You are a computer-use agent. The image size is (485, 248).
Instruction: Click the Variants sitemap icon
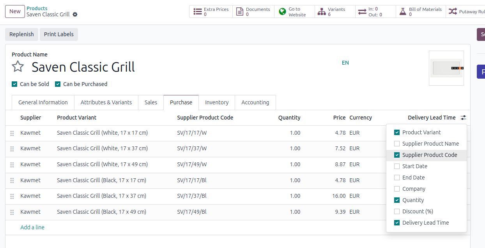[322, 12]
